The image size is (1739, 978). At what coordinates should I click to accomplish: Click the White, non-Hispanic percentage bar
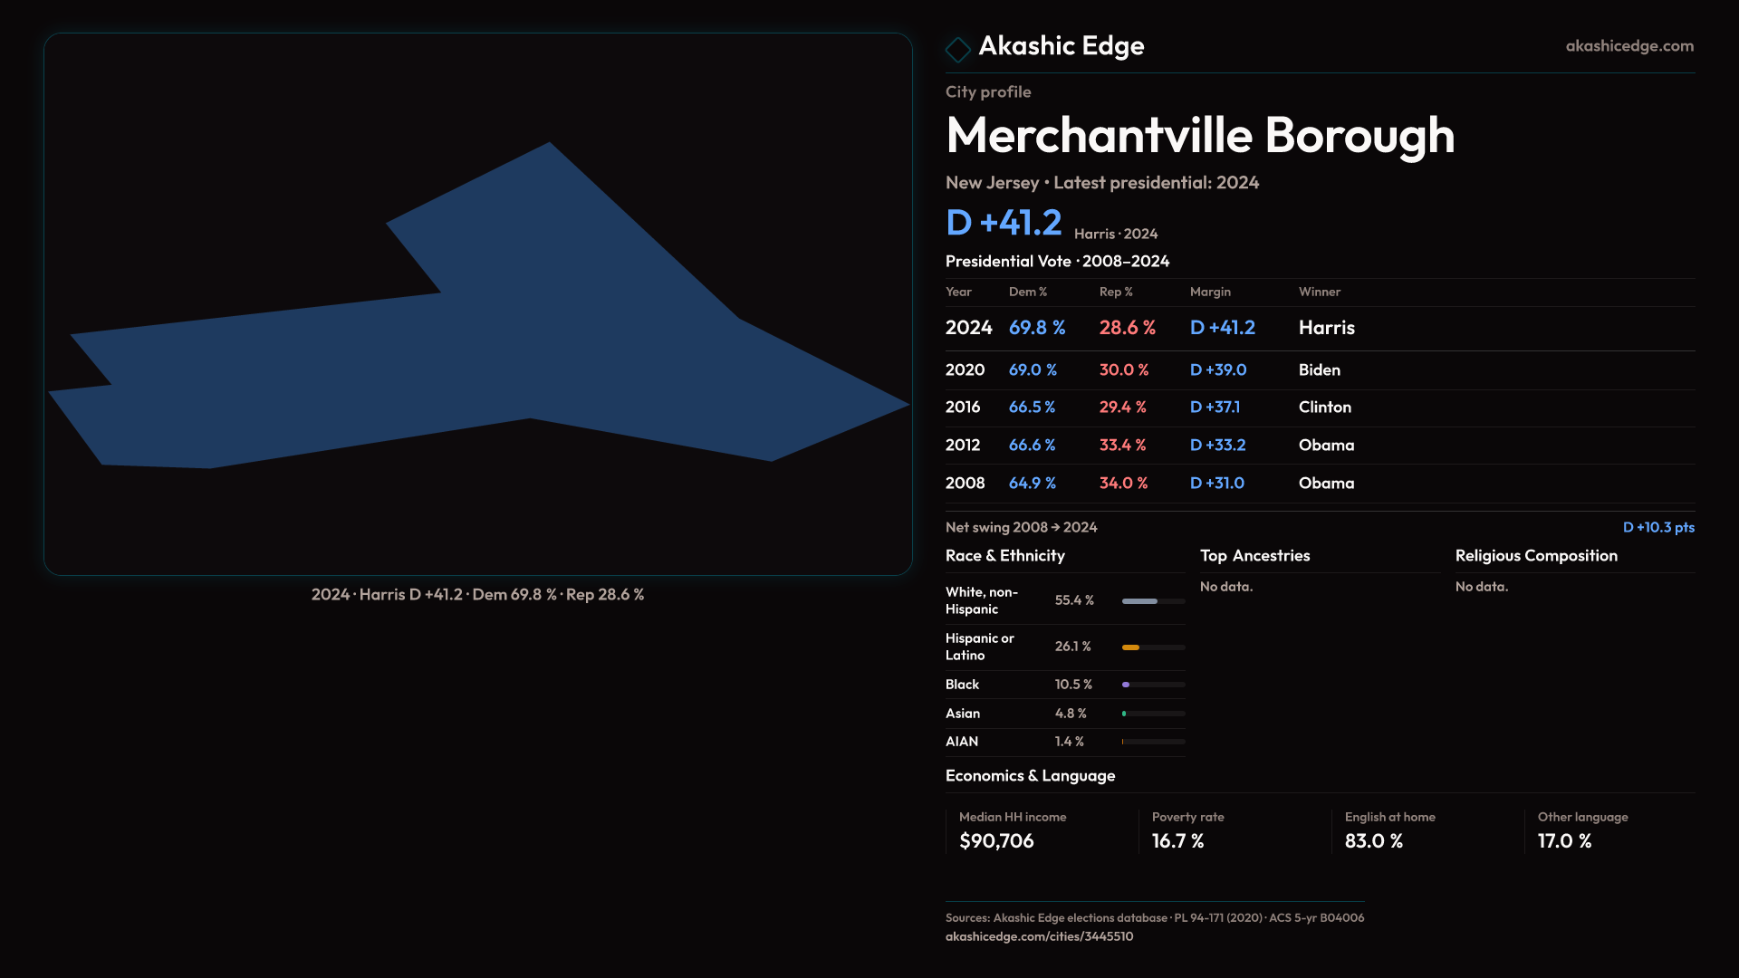pos(1140,601)
